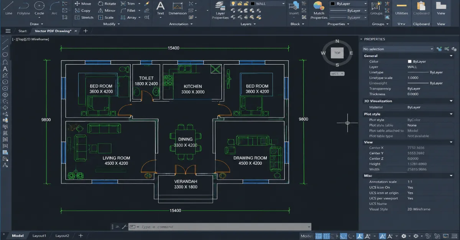460x240 pixels.
Task: Click the viewport label [-][Top][2D Wireframe]
Action: pos(30,39)
